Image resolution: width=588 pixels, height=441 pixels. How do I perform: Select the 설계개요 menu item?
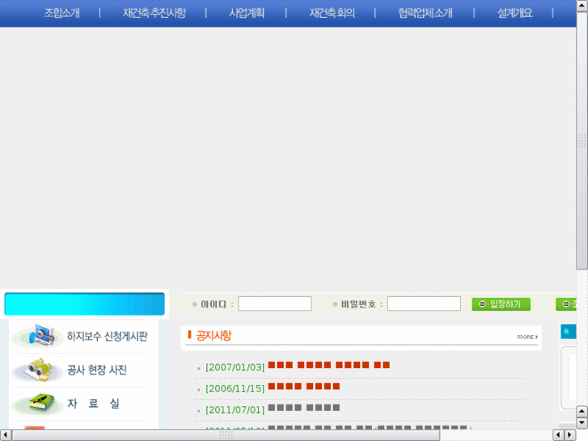[515, 13]
